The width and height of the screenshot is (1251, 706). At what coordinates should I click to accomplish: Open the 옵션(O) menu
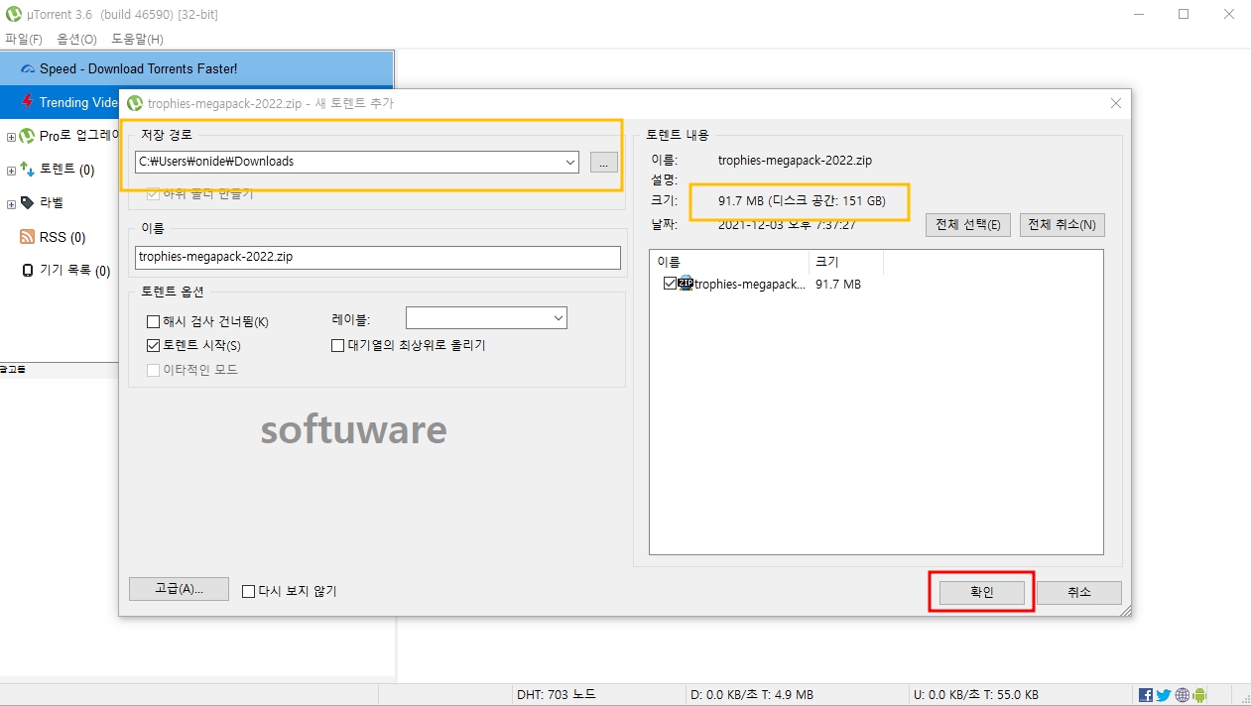77,39
